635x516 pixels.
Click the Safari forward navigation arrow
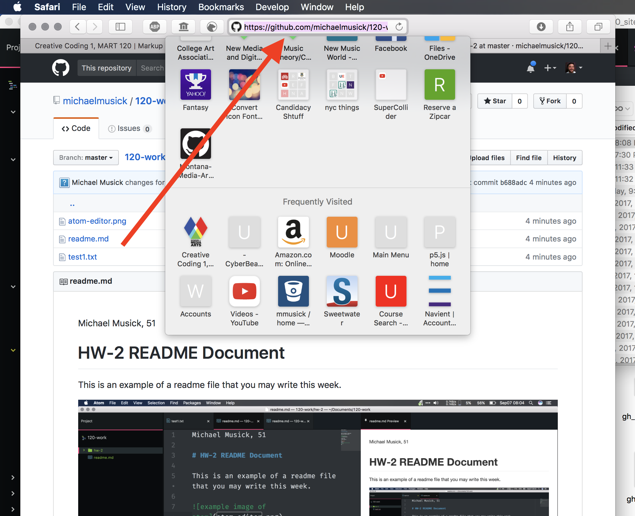(95, 27)
